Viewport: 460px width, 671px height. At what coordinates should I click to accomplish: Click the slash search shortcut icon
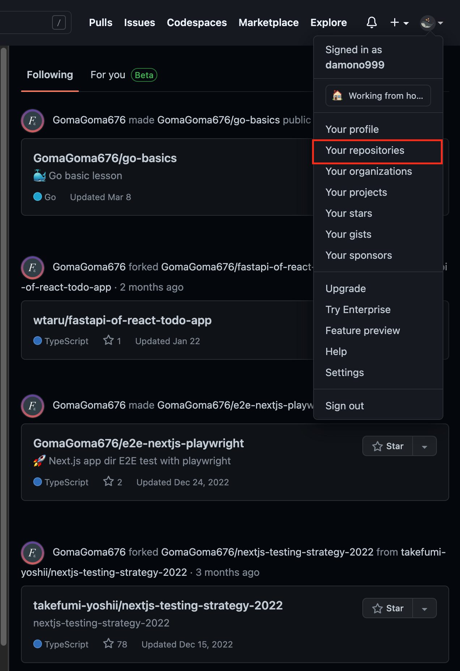(x=59, y=22)
